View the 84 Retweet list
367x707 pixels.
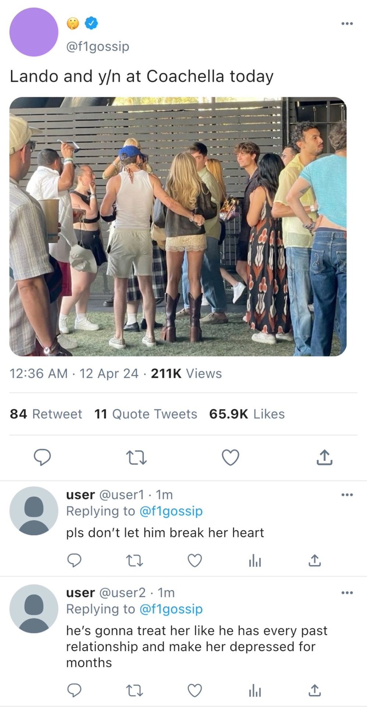click(46, 414)
